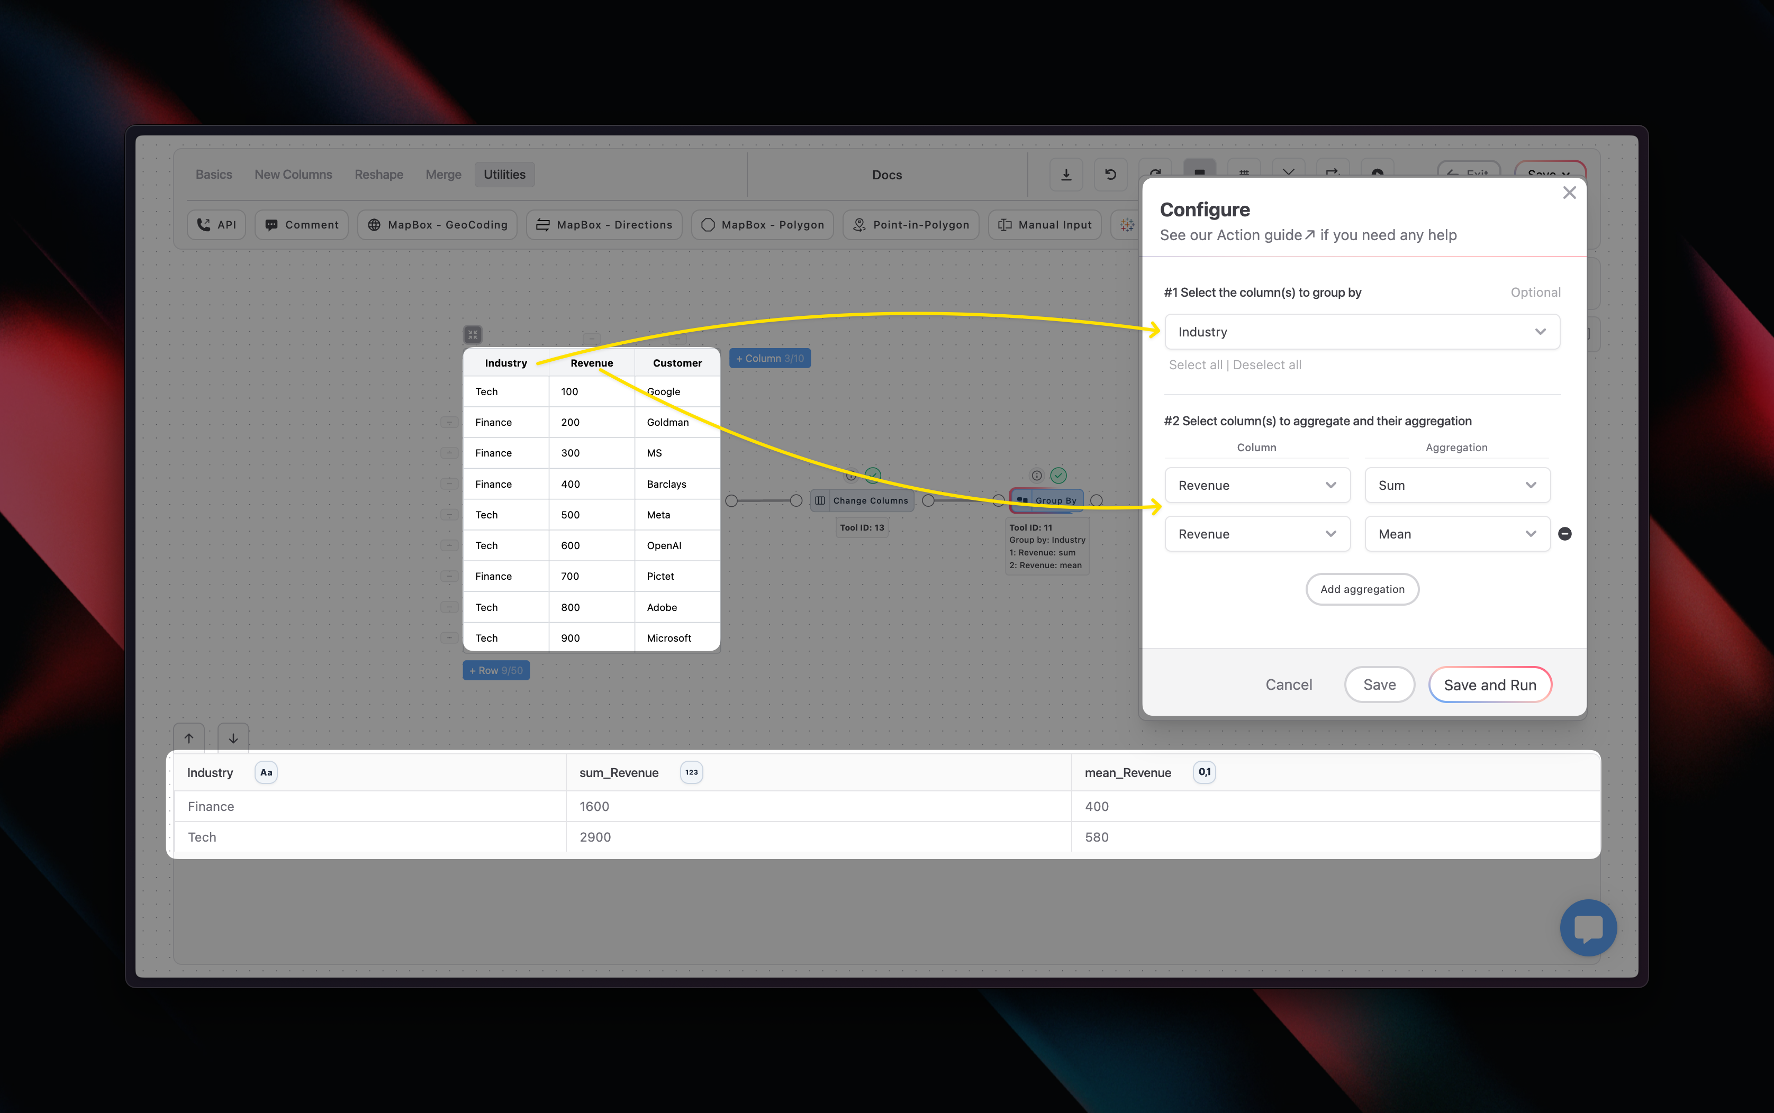Screen dimensions: 1774x1113
Task: Click Cancel in the Configure dialog
Action: pos(1289,685)
